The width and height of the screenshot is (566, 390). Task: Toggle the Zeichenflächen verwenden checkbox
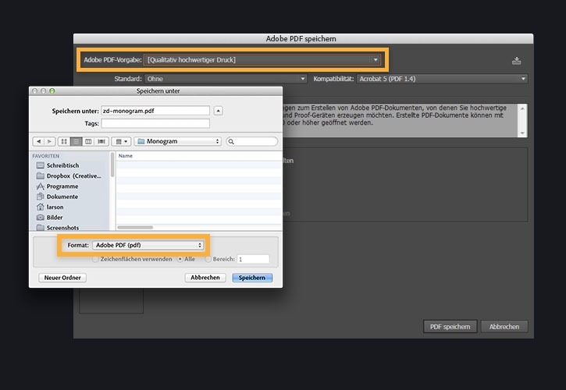click(96, 259)
